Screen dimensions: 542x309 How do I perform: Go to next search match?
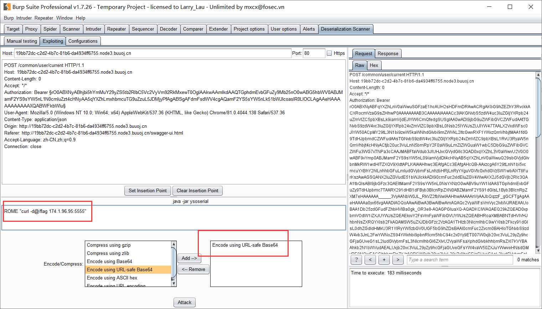398,260
